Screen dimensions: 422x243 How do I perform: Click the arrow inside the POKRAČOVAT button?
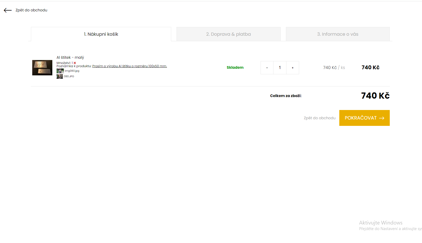pos(382,118)
